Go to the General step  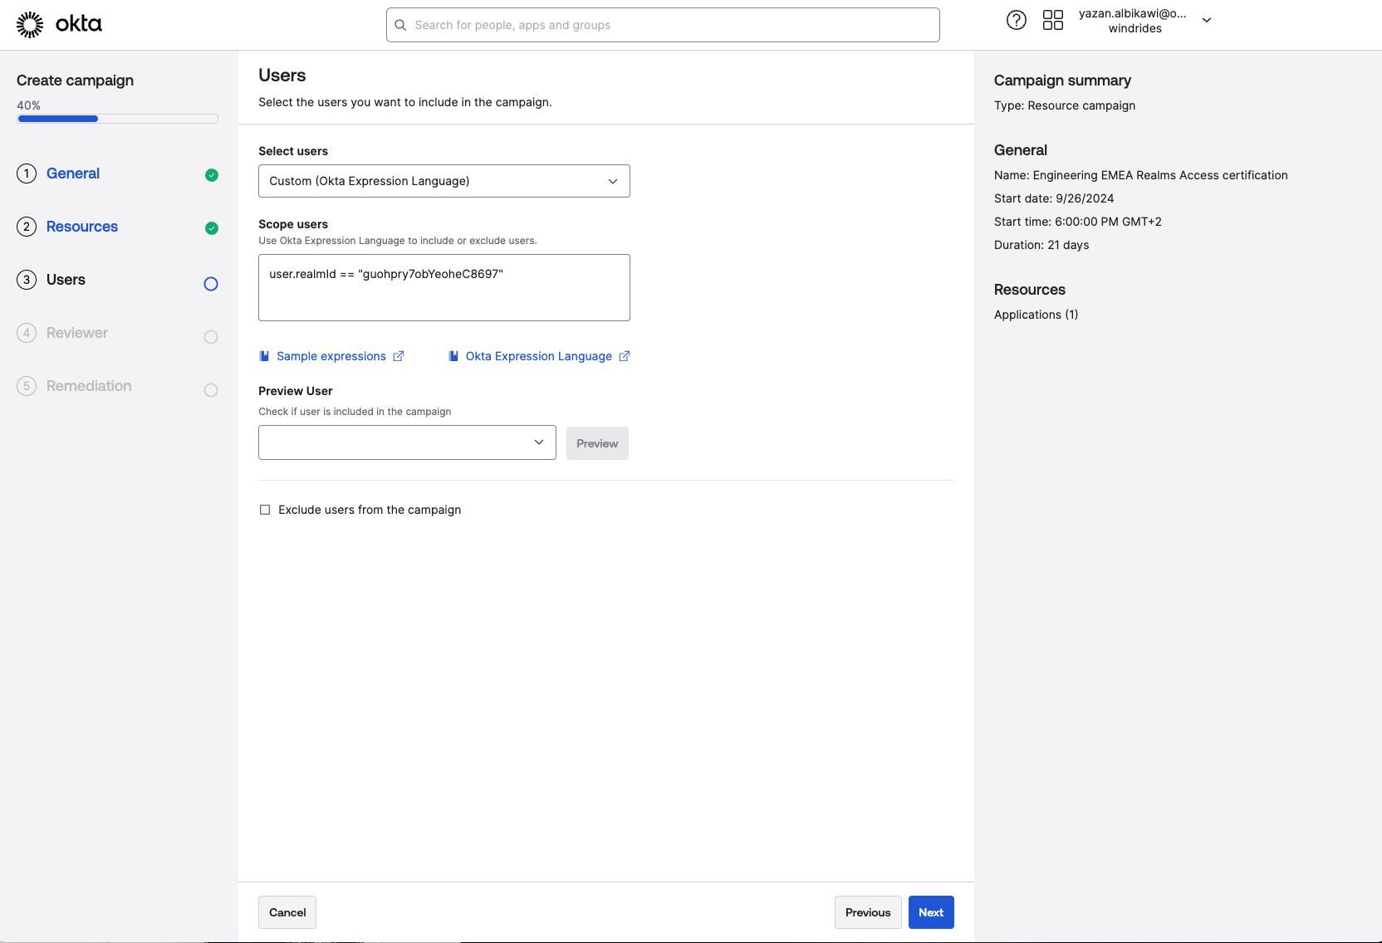(73, 173)
